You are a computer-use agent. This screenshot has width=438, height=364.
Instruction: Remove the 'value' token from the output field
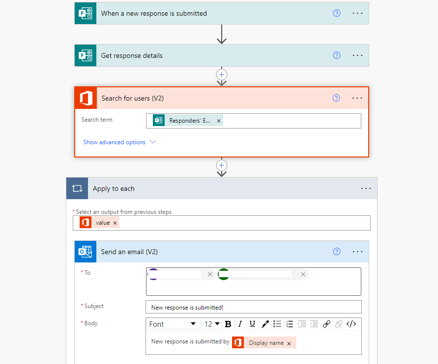(x=115, y=223)
